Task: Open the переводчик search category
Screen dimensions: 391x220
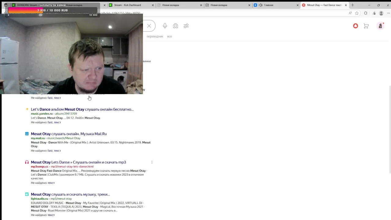Action: click(x=155, y=36)
